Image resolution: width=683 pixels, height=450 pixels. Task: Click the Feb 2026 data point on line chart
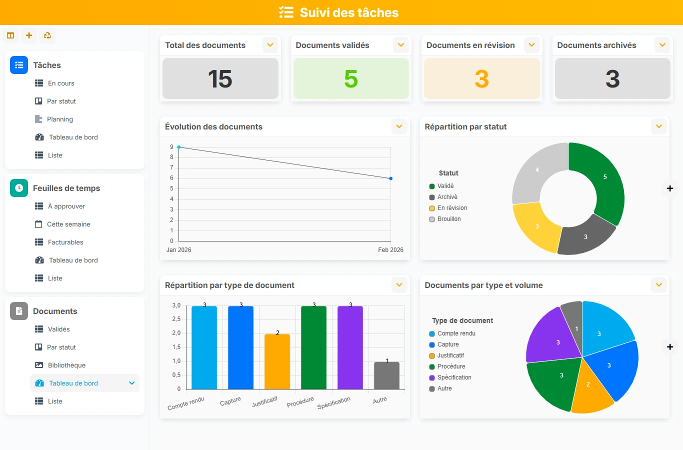(x=390, y=178)
